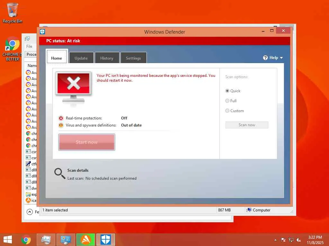Click the red Start now button
The width and height of the screenshot is (329, 246).
[x=87, y=142]
